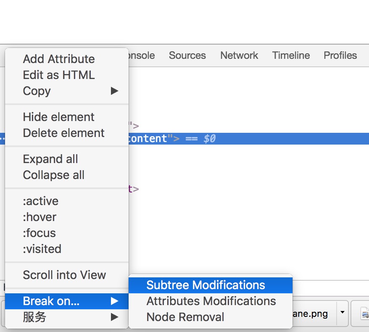Viewport: 369px width, 332px height.
Task: Select Expand all
Action: 67,159
